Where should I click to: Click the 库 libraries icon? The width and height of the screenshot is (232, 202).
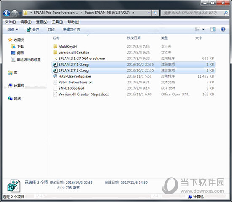coord(10,73)
